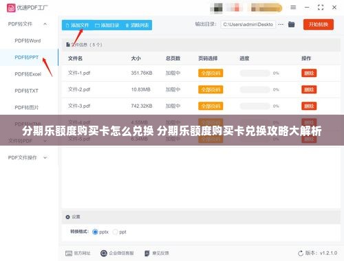Viewport: 344px width, 261px height.
Task: Delete 文件-1.pdf from the list
Action: tap(309, 73)
